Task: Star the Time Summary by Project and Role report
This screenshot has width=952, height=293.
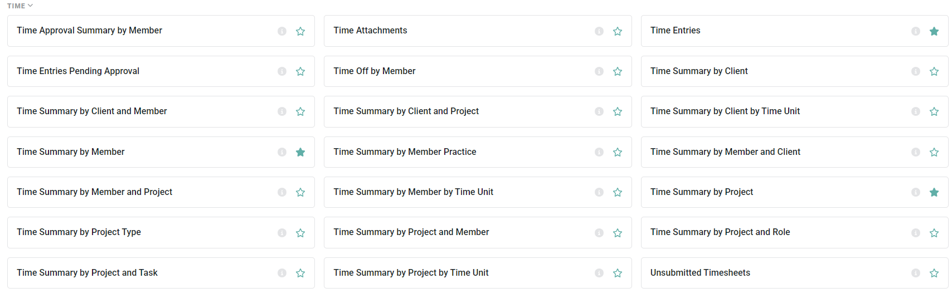Action: [934, 233]
